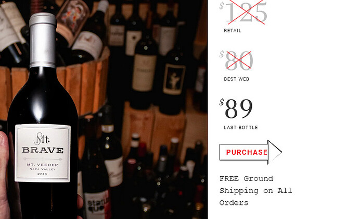Click the red PURCHASE button
Viewport: 359px width, 219px height.
(x=247, y=152)
